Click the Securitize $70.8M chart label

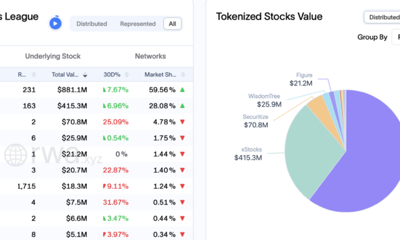pos(256,121)
